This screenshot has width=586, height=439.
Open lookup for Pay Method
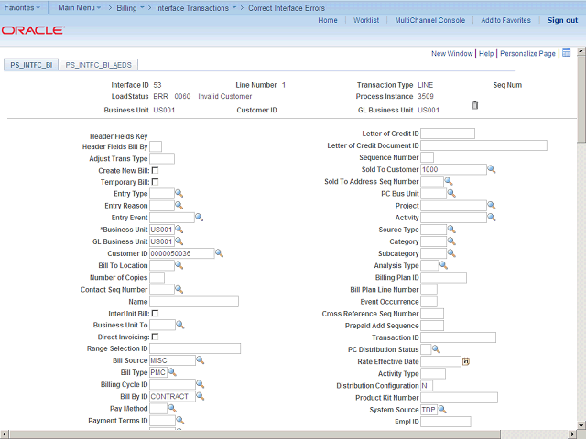pyautogui.click(x=172, y=408)
